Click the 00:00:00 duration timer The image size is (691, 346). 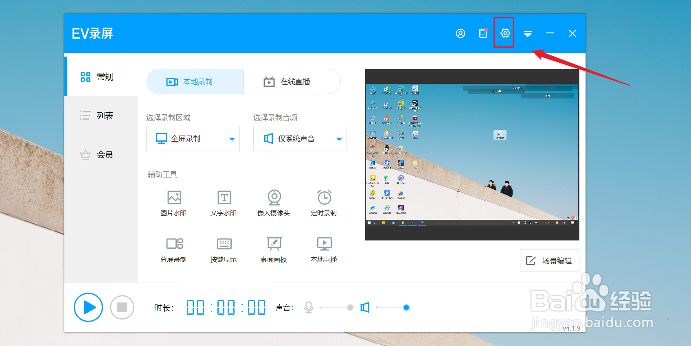226,307
